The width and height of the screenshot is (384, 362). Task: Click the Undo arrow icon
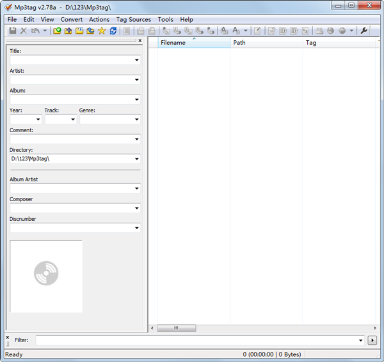[x=35, y=31]
